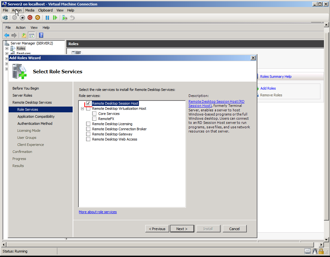330x257 pixels.
Task: Check Remote Desktop Web Access checkbox
Action: click(88, 139)
